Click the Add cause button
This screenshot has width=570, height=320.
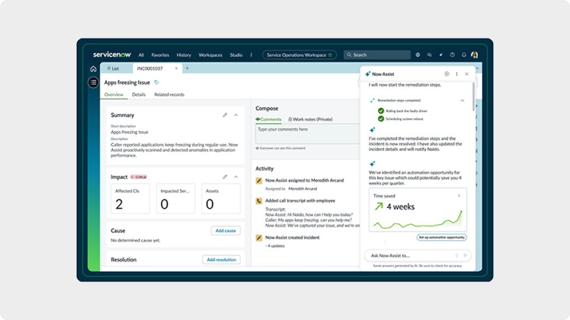coord(226,231)
